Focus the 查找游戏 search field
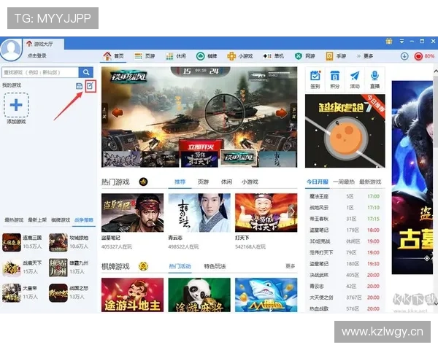 [40, 72]
